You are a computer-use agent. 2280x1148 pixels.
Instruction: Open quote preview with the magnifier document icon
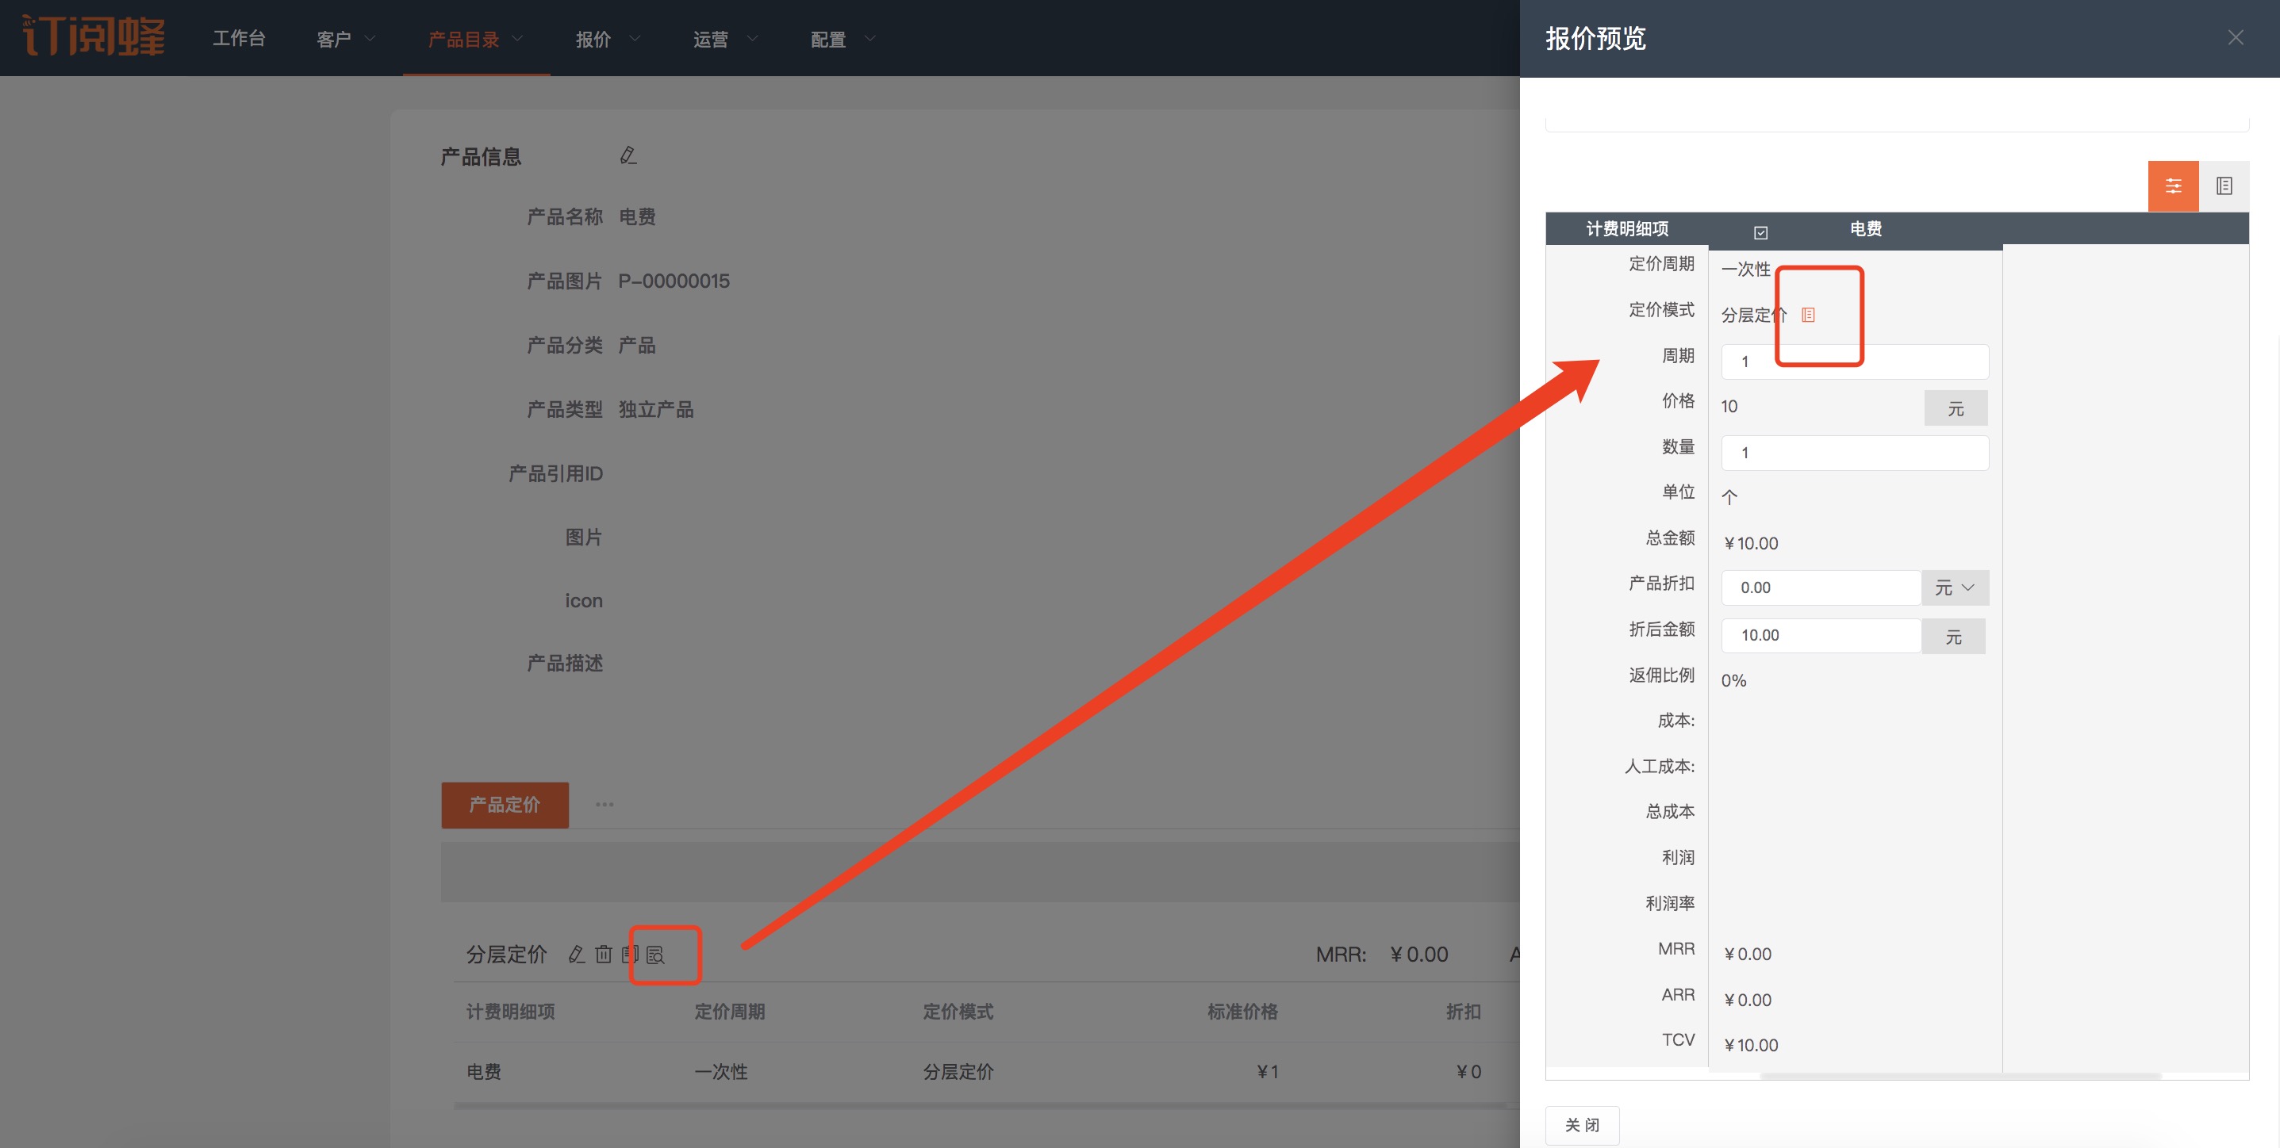pos(656,955)
